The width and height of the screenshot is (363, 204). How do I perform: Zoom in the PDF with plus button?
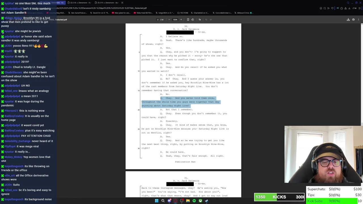click(x=181, y=20)
